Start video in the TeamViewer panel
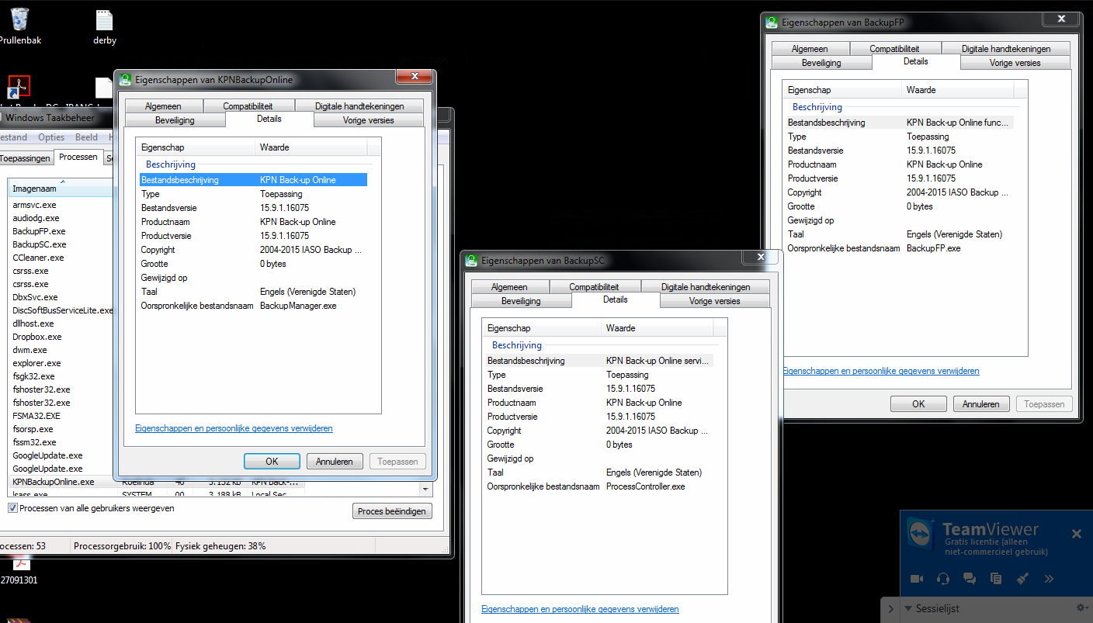The width and height of the screenshot is (1093, 623). point(917,578)
